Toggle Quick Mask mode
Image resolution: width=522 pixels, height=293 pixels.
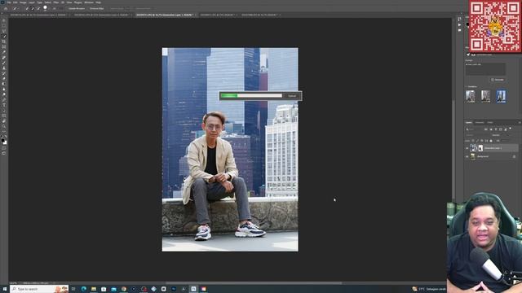point(3,148)
